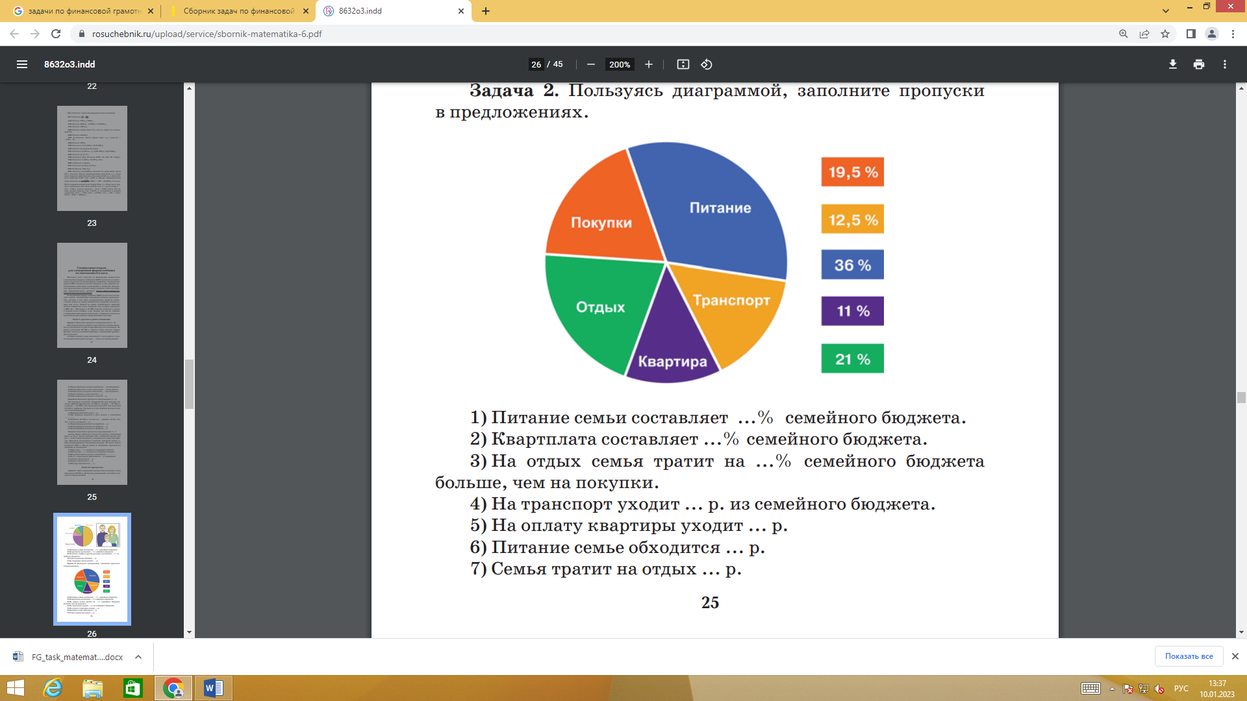Print the PDF document

coord(1198,64)
